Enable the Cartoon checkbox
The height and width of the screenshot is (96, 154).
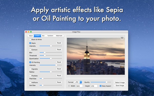30,50
